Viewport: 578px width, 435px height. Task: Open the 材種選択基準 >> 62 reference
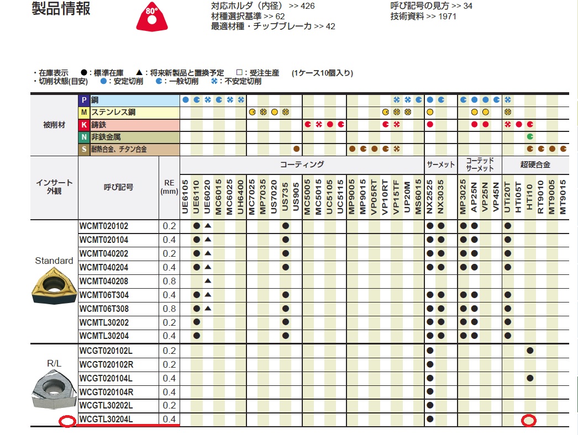click(248, 16)
